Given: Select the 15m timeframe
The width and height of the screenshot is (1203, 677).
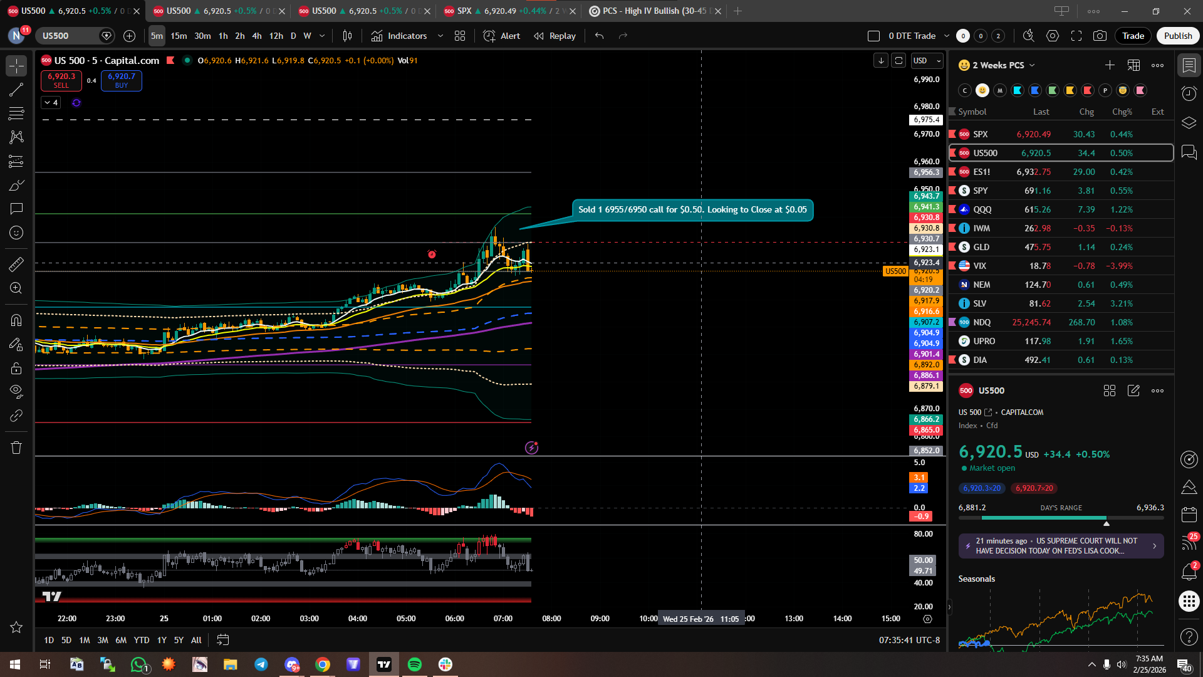Looking at the screenshot, I should click(179, 36).
